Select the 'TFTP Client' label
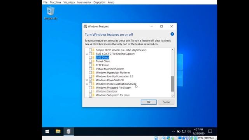Viewport: 249px width, 140px height. (x=102, y=65)
